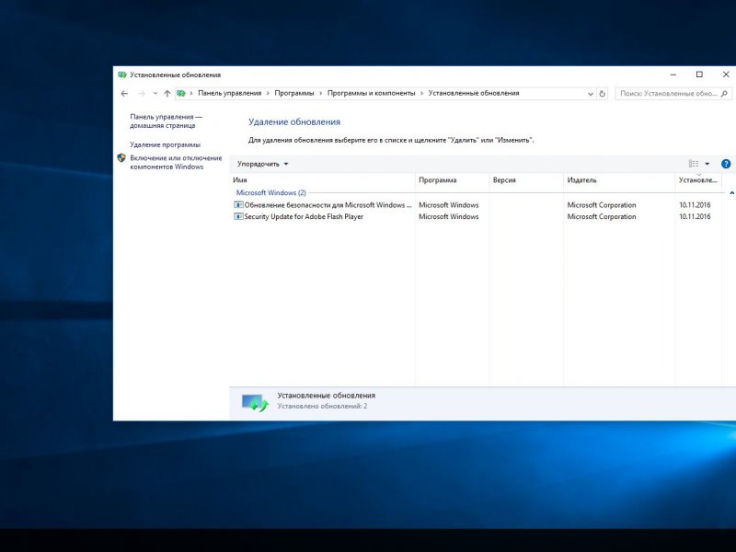Sort by the Установлено column header
736x552 pixels.
point(698,179)
